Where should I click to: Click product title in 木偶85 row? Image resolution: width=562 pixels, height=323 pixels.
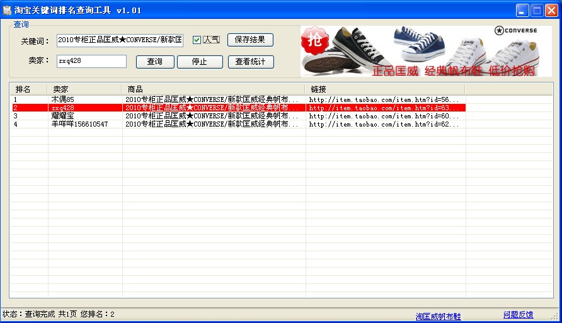212,99
